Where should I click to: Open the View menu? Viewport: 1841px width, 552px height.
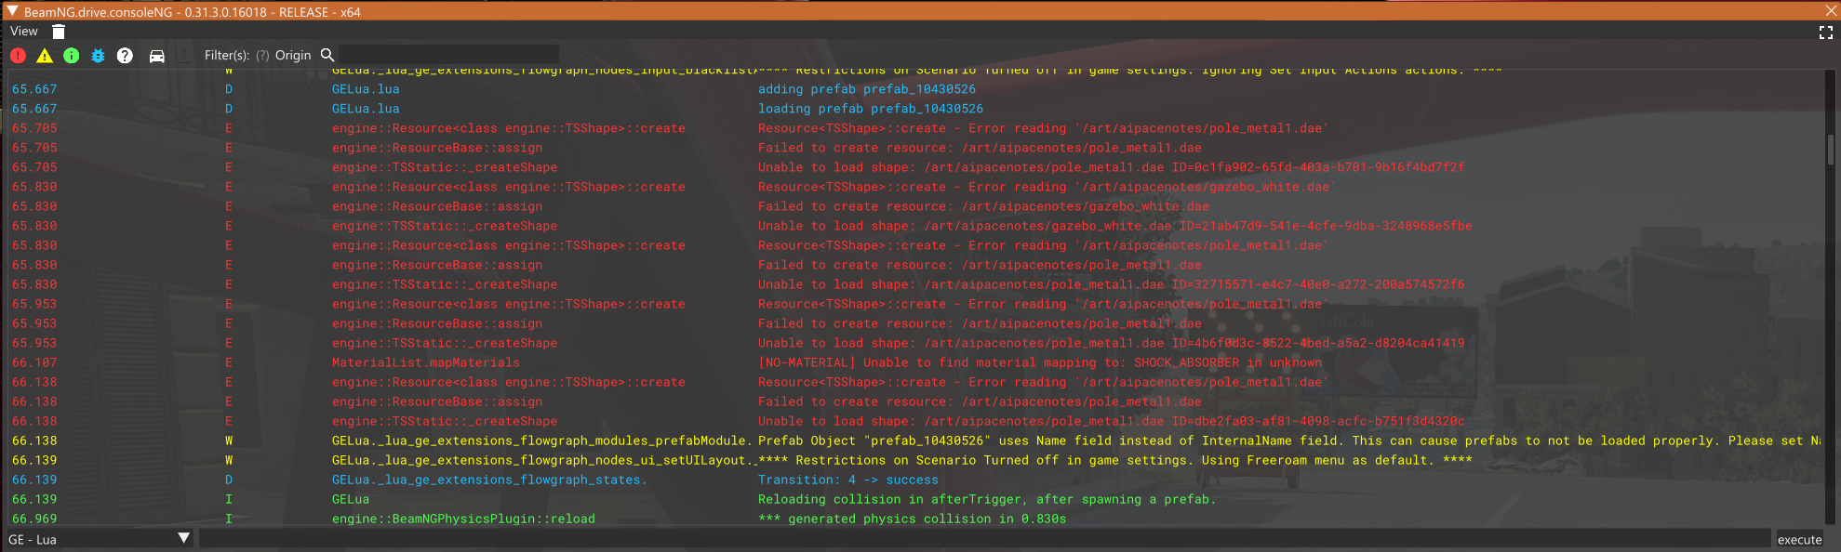(24, 32)
